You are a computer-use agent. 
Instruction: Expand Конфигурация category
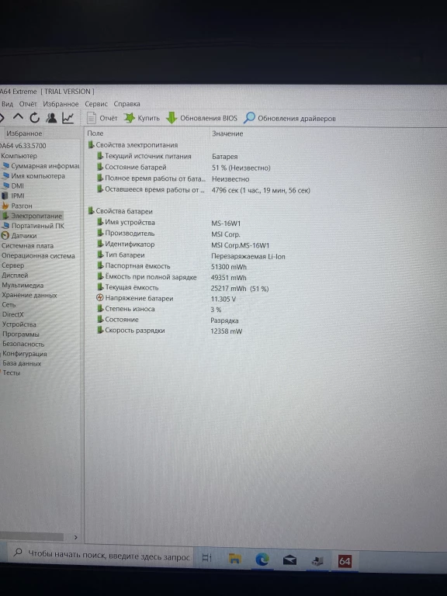25,354
